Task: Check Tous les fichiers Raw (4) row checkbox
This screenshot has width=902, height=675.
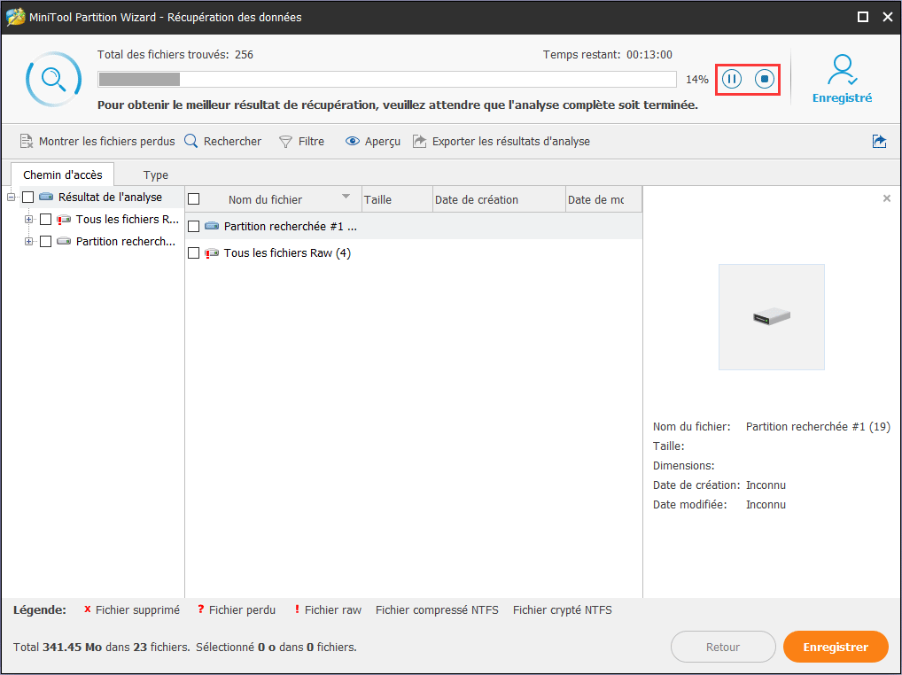Action: tap(194, 253)
